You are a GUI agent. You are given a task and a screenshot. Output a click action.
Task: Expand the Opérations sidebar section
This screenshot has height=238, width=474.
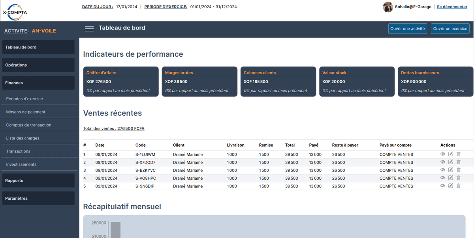point(38,65)
